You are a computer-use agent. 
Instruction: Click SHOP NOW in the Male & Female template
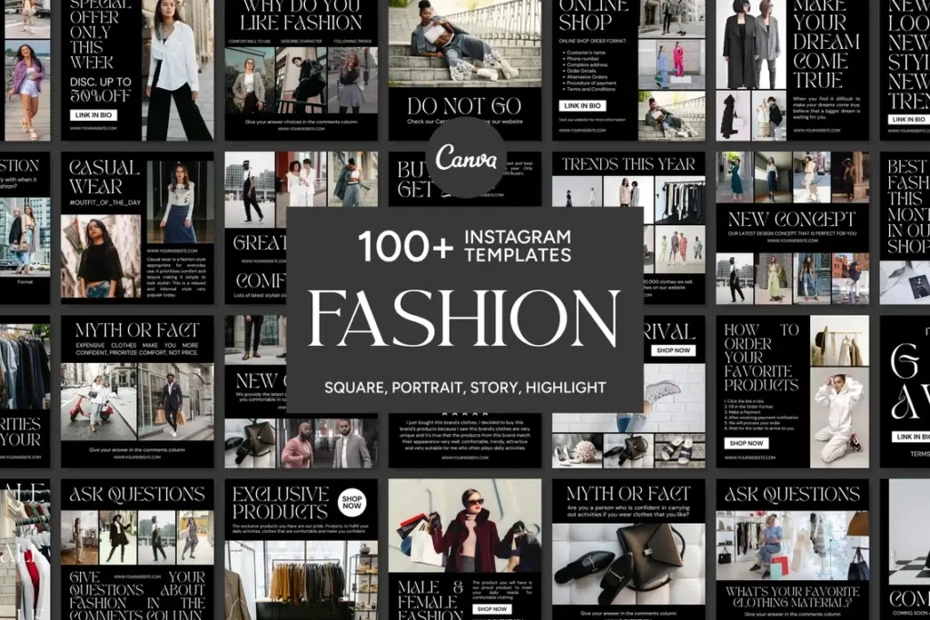(491, 609)
